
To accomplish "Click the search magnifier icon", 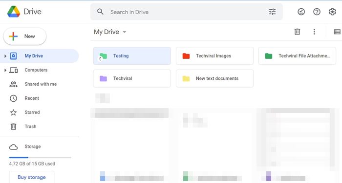I will [100, 12].
